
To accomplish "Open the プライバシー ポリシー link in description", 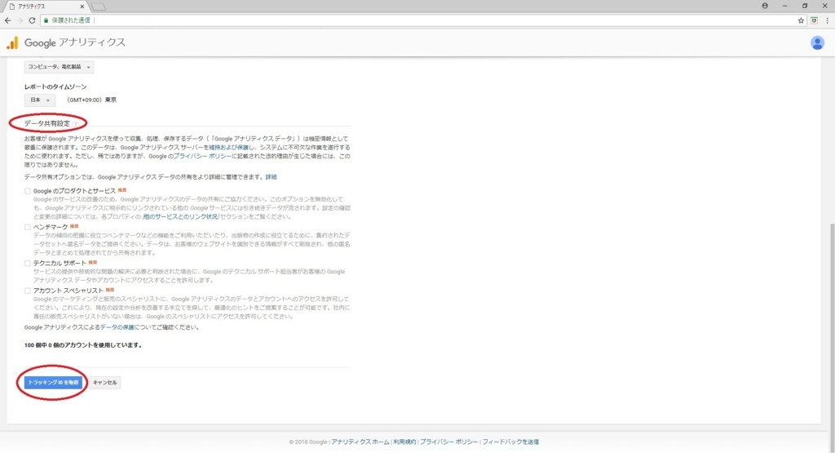I will point(202,157).
